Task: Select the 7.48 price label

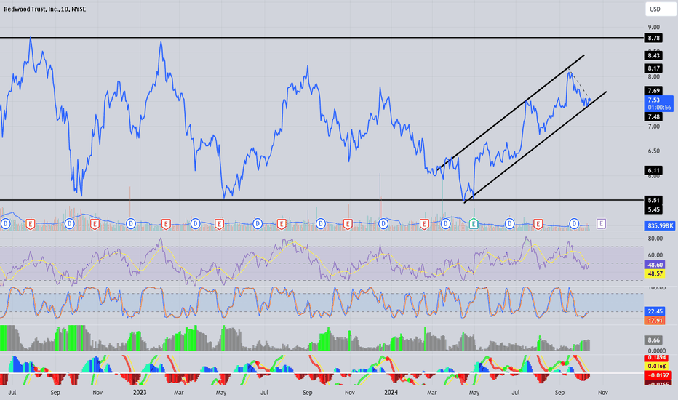Action: pos(653,117)
